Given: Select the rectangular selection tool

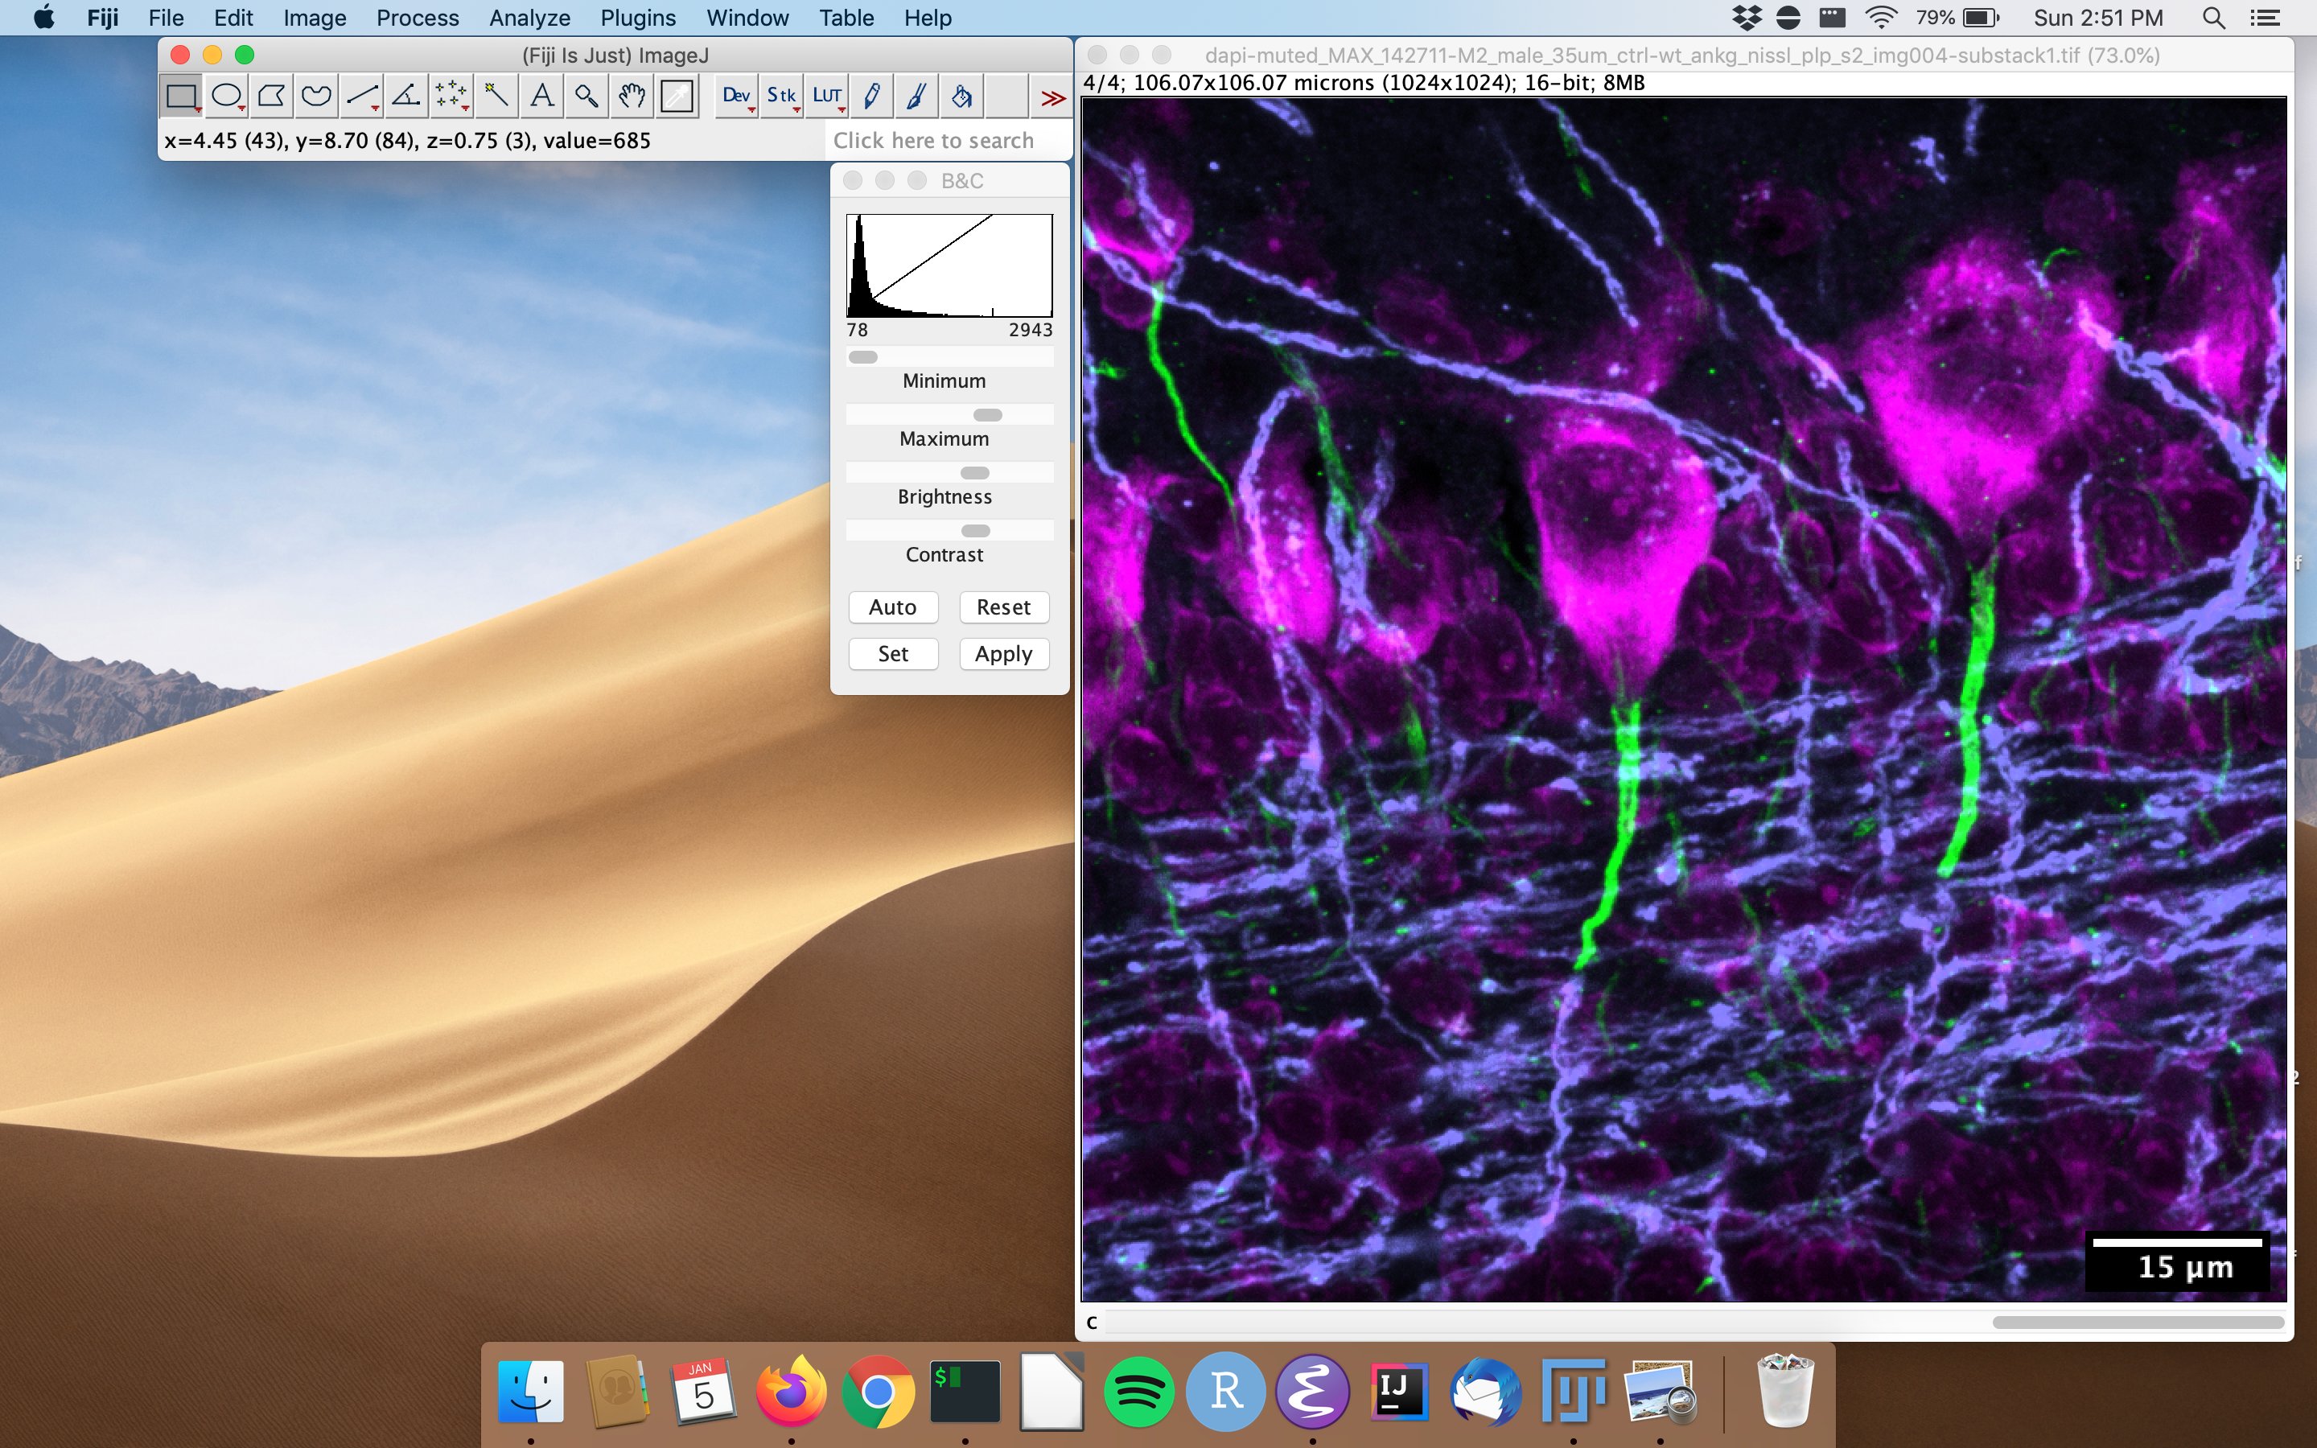Looking at the screenshot, I should (x=183, y=97).
